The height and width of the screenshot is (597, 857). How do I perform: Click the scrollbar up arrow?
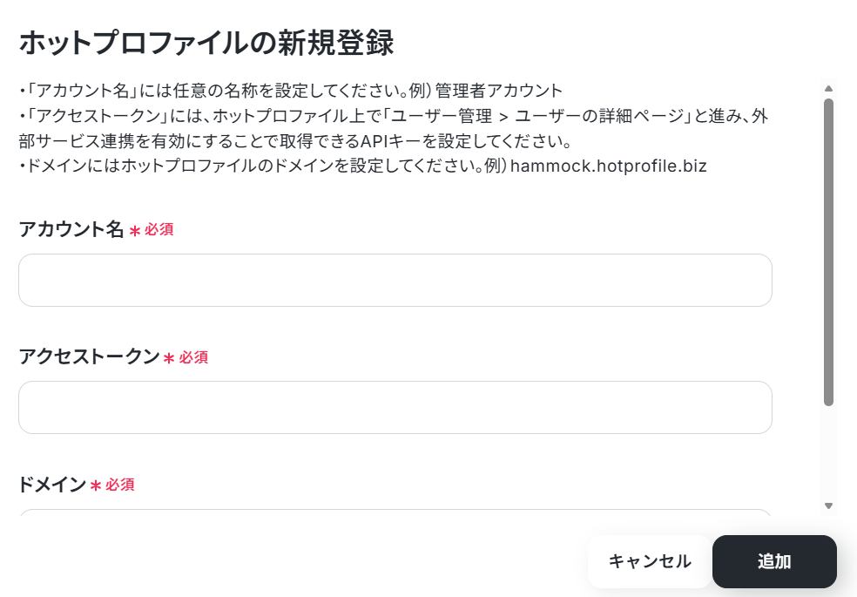(x=828, y=89)
